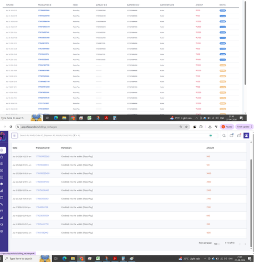Screen dimensions: 260x266
Task: Open transaction ID link in upper table's ₹2700 row
Action: coord(44,38)
